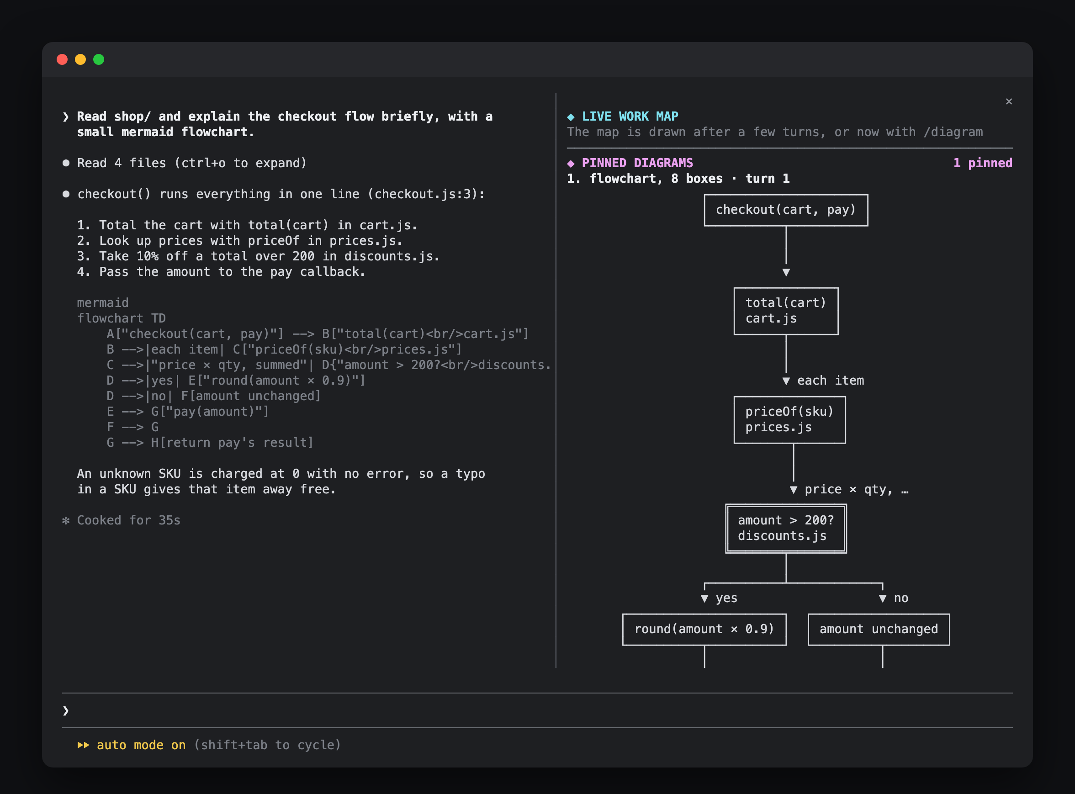
Task: Click the yellow fast-forward auto mode icon
Action: (x=83, y=745)
